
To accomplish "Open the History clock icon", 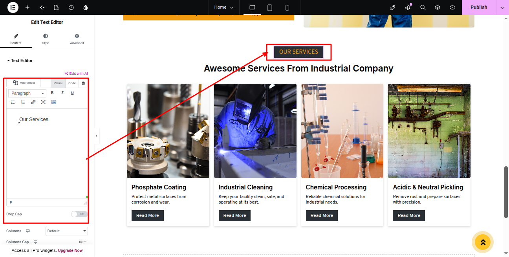I will [71, 7].
